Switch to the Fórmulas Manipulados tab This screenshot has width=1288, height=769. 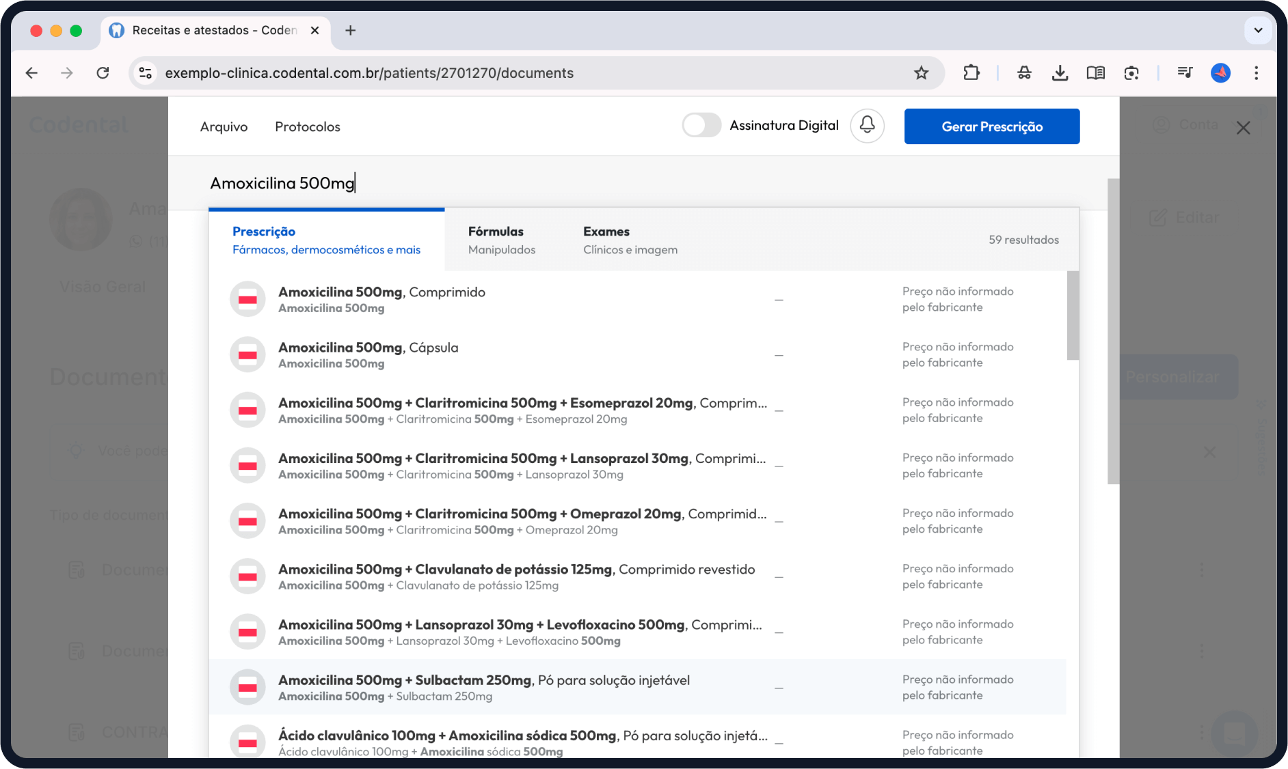[502, 240]
